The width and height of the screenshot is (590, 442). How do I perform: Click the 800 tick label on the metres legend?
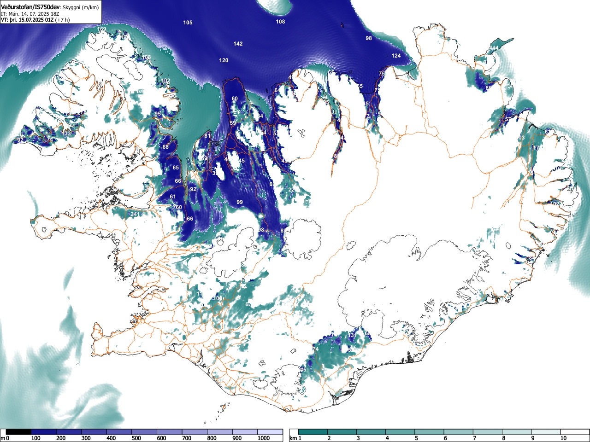click(212, 438)
